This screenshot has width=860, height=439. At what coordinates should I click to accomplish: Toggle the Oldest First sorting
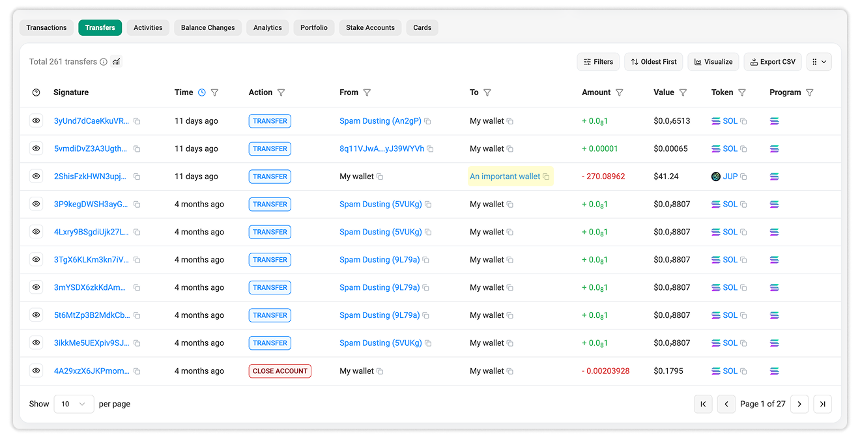click(x=653, y=62)
